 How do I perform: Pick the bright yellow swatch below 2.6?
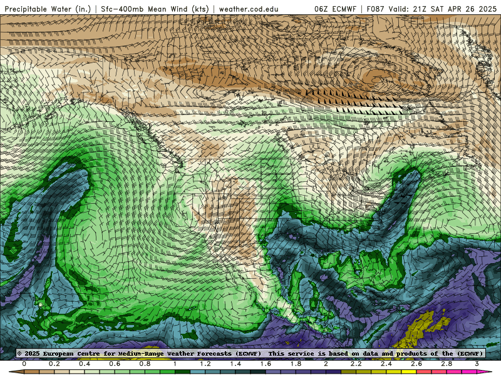tap(409, 372)
